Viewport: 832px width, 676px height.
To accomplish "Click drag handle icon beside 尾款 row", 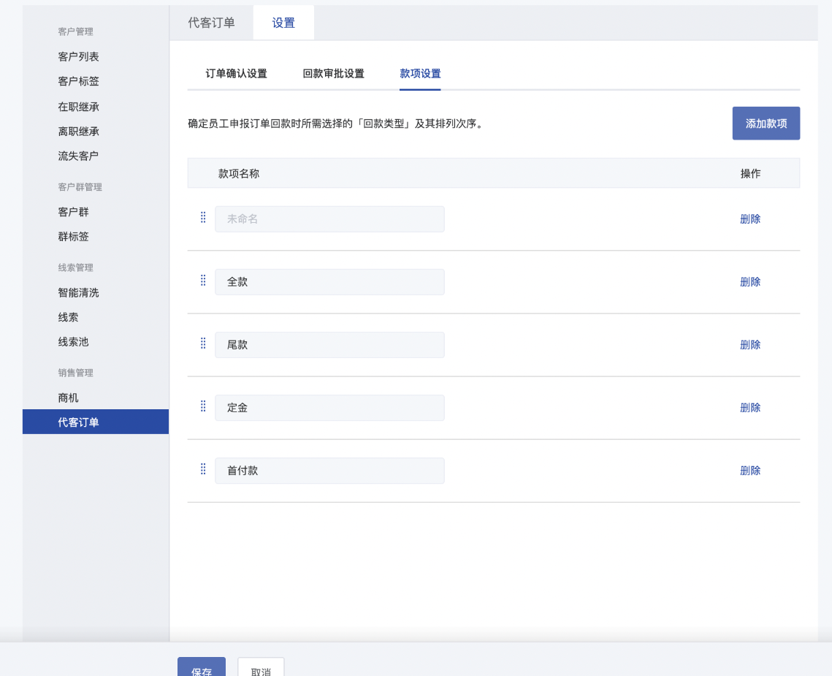I will click(x=203, y=343).
